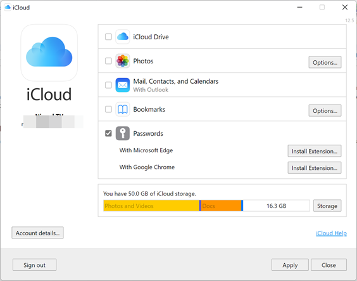Click the 'Bookmarks' label
The height and width of the screenshot is (281, 357).
(x=149, y=109)
